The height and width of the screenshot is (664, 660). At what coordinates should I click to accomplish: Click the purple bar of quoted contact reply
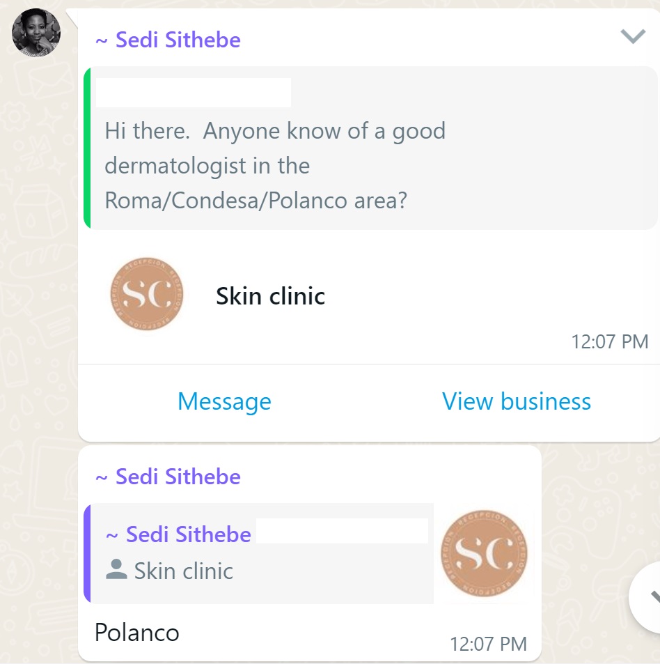click(87, 553)
